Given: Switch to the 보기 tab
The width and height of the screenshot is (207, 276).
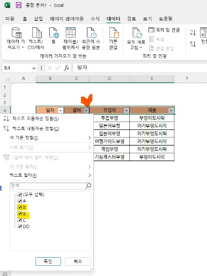Looking at the screenshot, I should pos(147,19).
